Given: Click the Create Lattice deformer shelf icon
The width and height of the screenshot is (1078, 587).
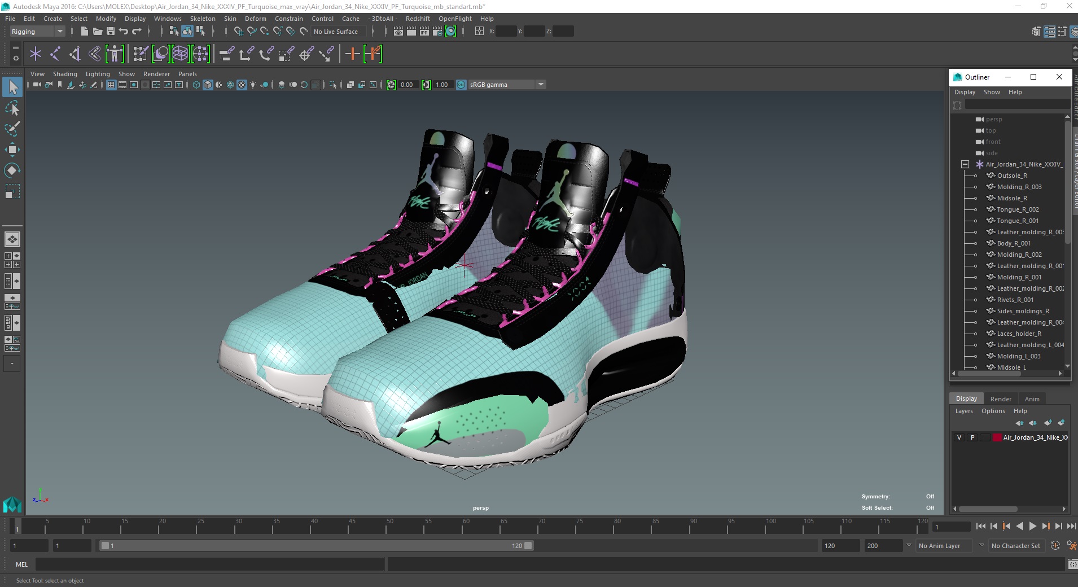Looking at the screenshot, I should (180, 54).
